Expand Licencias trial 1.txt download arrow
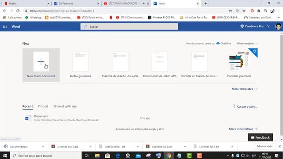 point(138,147)
